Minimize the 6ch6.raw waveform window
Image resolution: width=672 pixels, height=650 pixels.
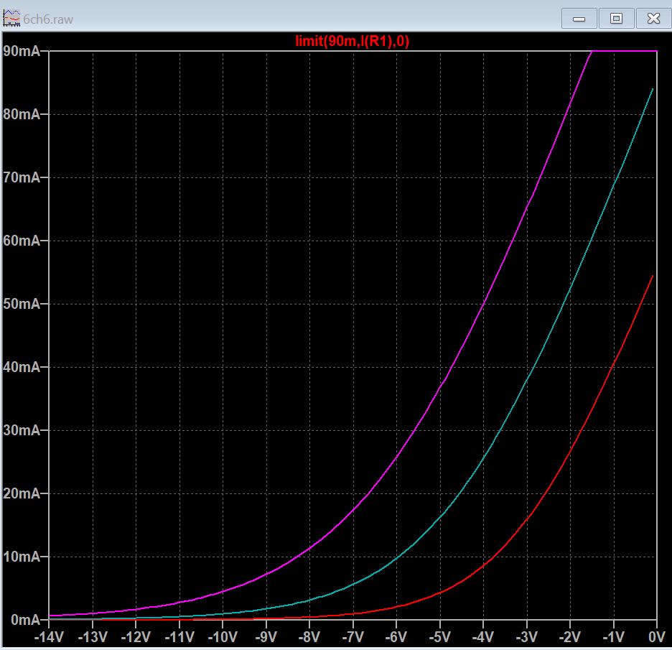(579, 19)
